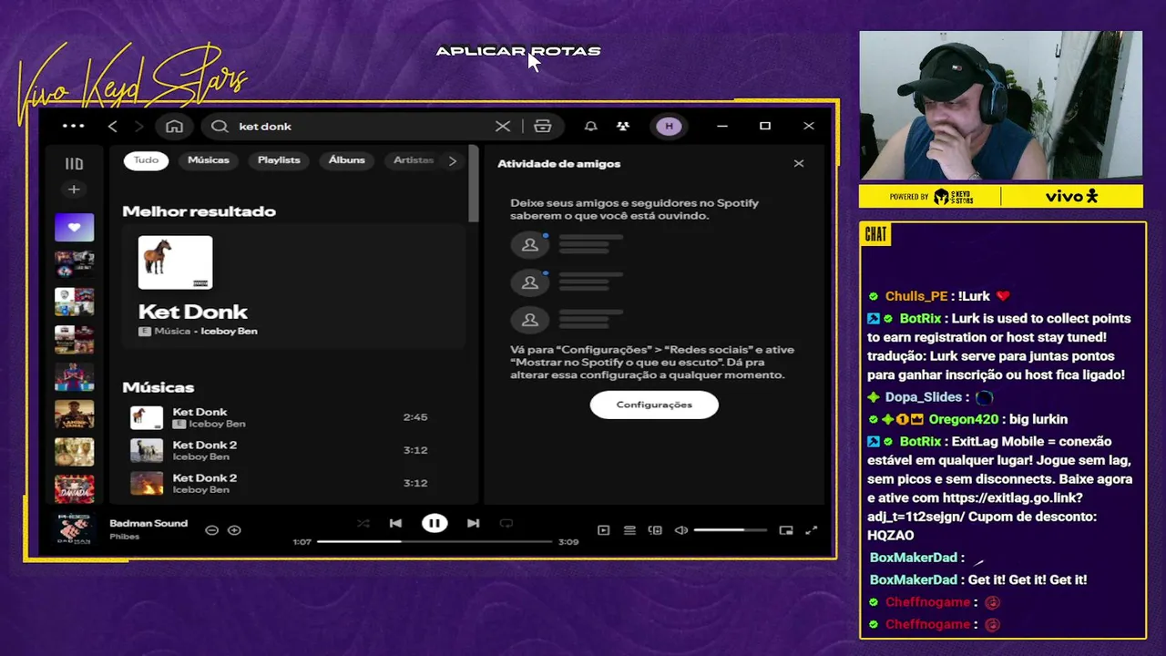Enter full screen with expand icon
This screenshot has height=656, width=1166.
(812, 530)
